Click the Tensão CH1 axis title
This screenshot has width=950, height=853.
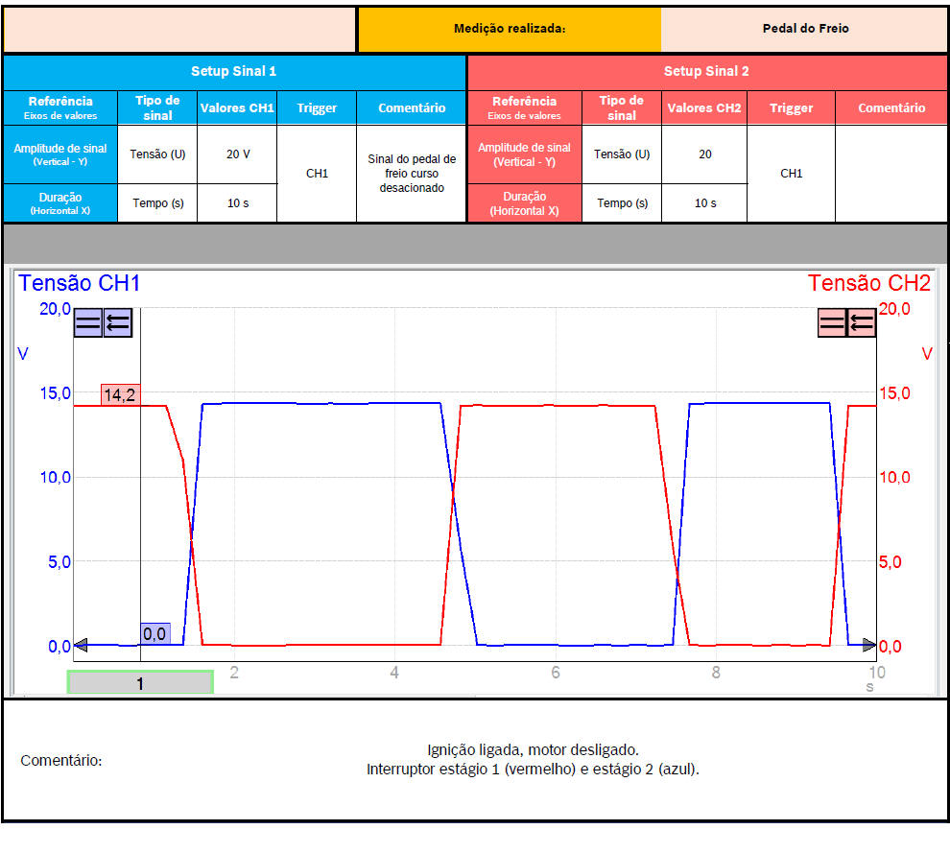pyautogui.click(x=80, y=283)
